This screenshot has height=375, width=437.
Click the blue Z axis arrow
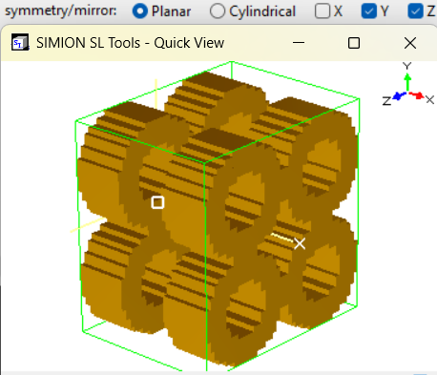[x=399, y=95]
